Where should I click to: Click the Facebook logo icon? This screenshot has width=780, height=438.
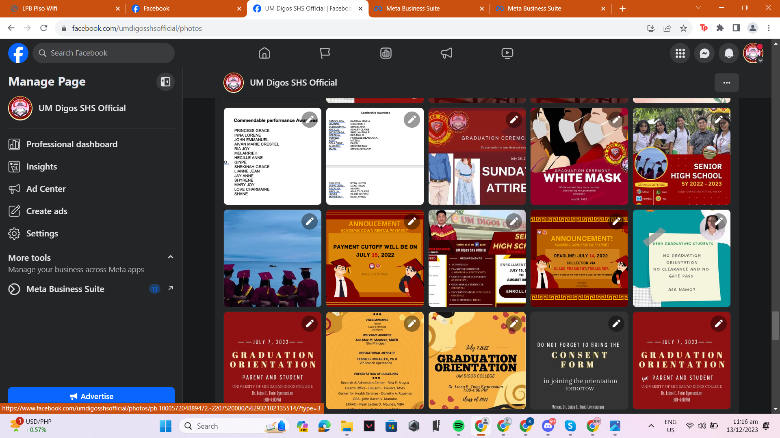pos(18,53)
